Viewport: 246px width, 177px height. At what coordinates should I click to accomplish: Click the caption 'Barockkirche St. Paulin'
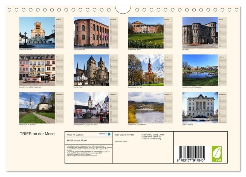pyautogui.click(x=135, y=87)
